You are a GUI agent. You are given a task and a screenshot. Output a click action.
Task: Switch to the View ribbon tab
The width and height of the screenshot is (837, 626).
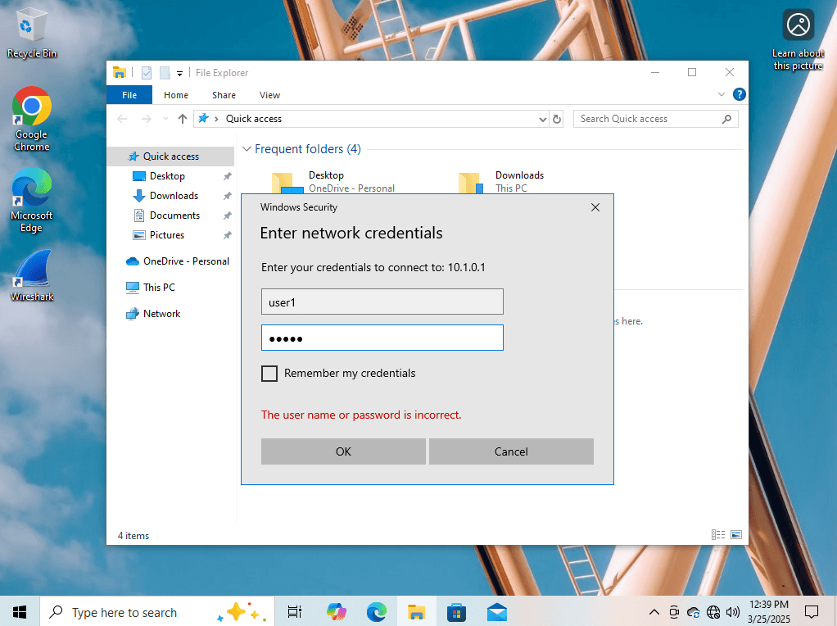tap(269, 95)
